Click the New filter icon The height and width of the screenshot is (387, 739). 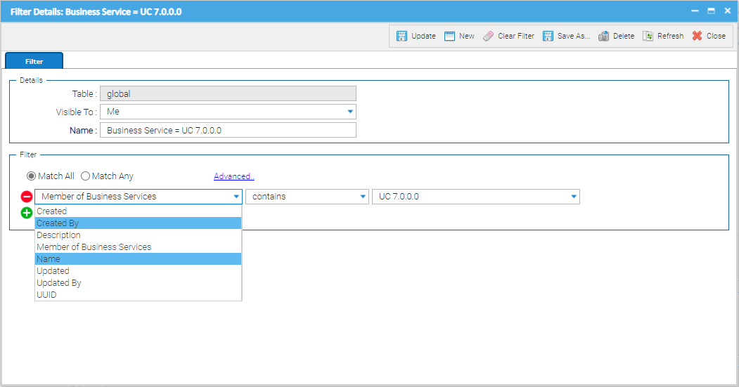[x=450, y=36]
